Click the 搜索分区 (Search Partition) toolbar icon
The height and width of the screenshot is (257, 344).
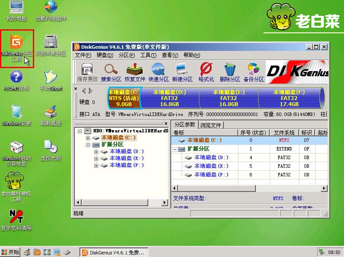(111, 72)
